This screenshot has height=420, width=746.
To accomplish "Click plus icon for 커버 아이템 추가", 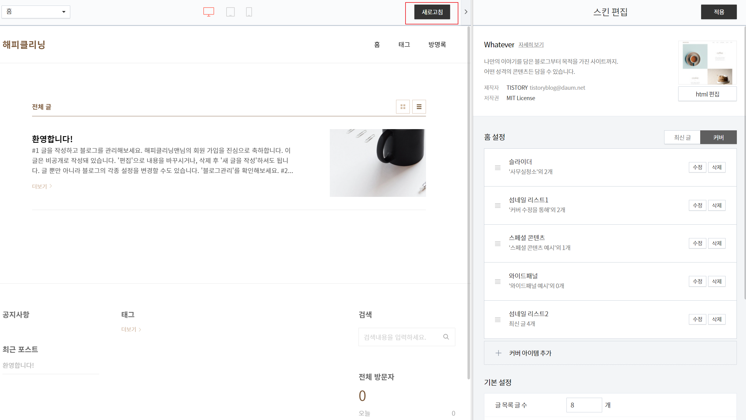I will point(498,353).
